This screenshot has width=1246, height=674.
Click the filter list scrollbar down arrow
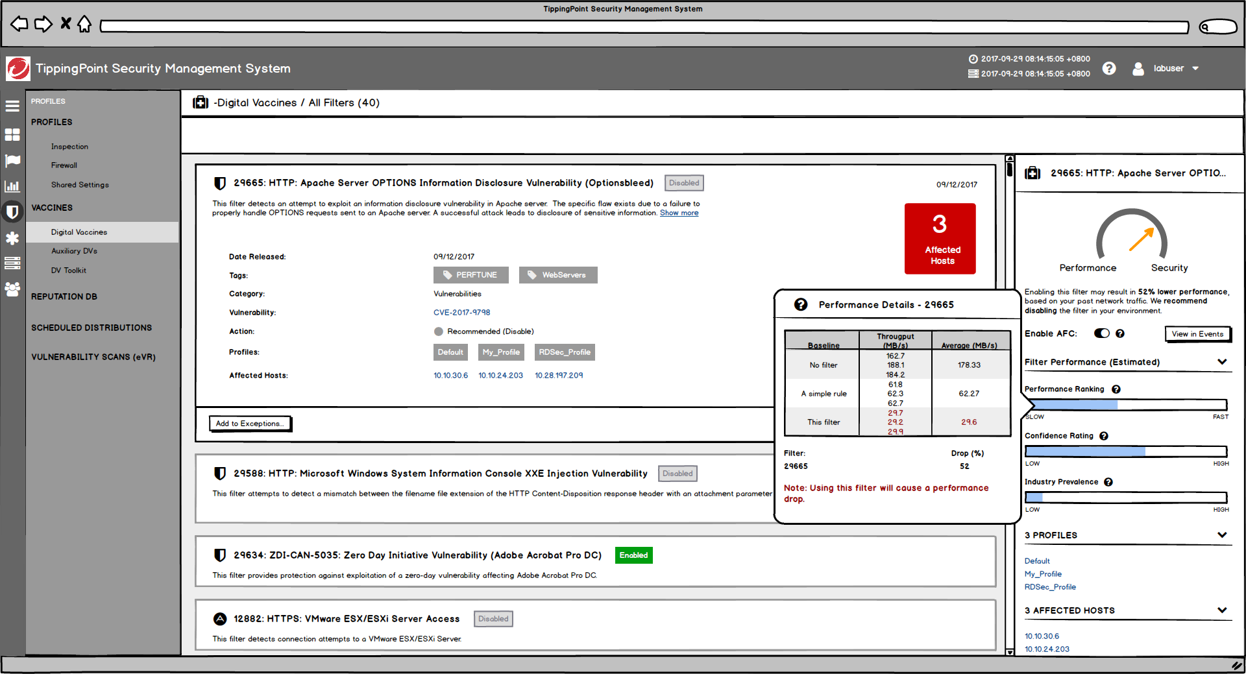(1009, 652)
